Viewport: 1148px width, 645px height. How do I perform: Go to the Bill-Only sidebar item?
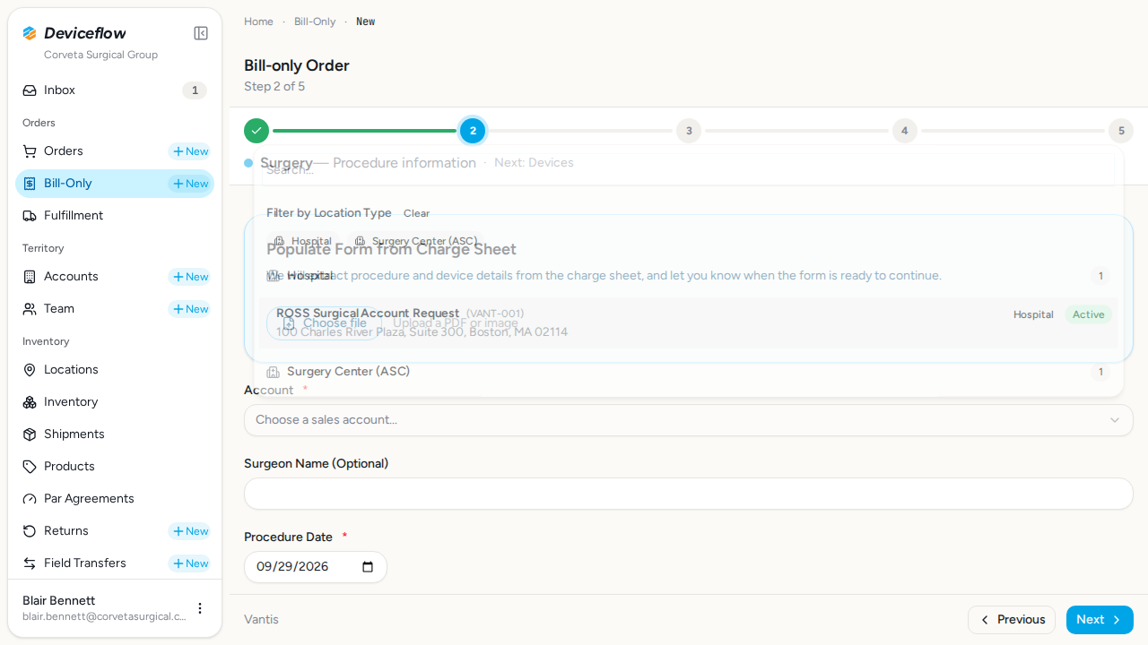click(x=115, y=184)
